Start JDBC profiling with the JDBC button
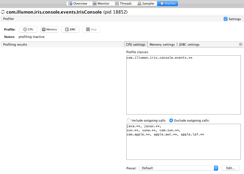This screenshot has width=244, height=174. (x=70, y=29)
